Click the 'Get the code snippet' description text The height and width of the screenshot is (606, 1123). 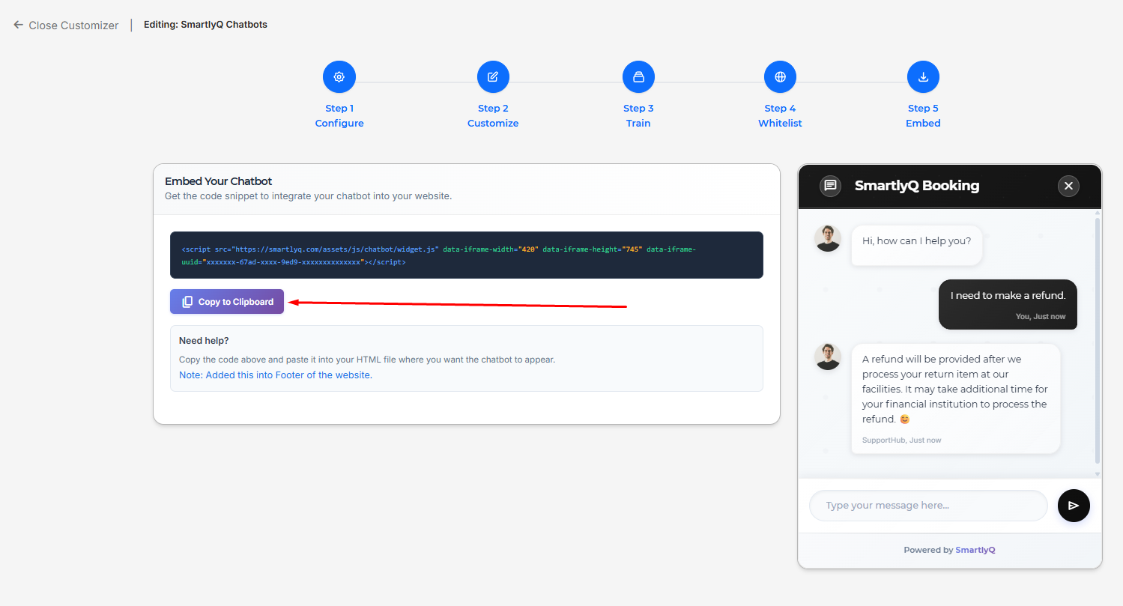click(x=309, y=196)
